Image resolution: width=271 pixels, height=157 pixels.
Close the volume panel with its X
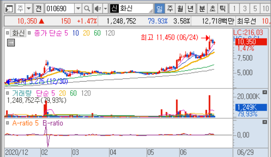tap(264, 92)
